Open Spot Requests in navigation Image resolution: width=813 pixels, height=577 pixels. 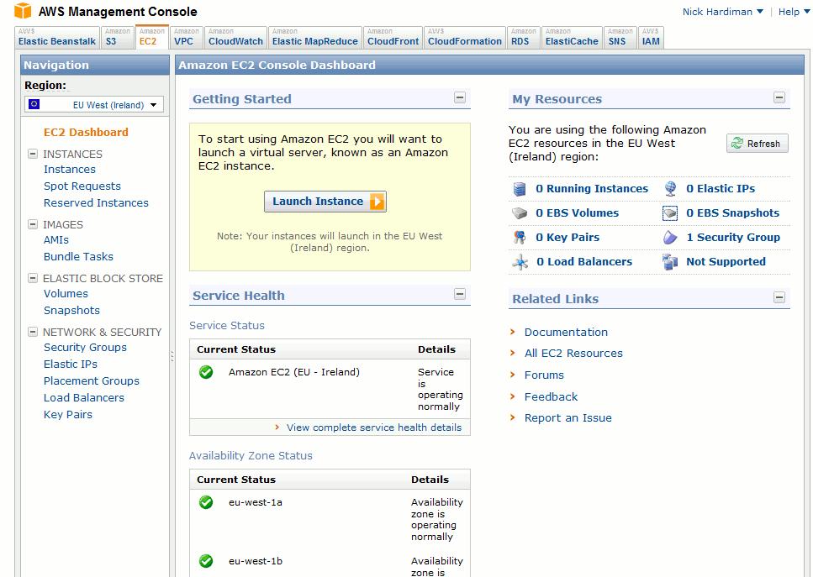click(x=82, y=186)
